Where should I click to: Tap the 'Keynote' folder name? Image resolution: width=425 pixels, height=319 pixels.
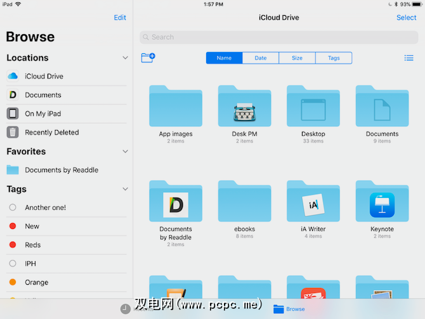click(382, 229)
